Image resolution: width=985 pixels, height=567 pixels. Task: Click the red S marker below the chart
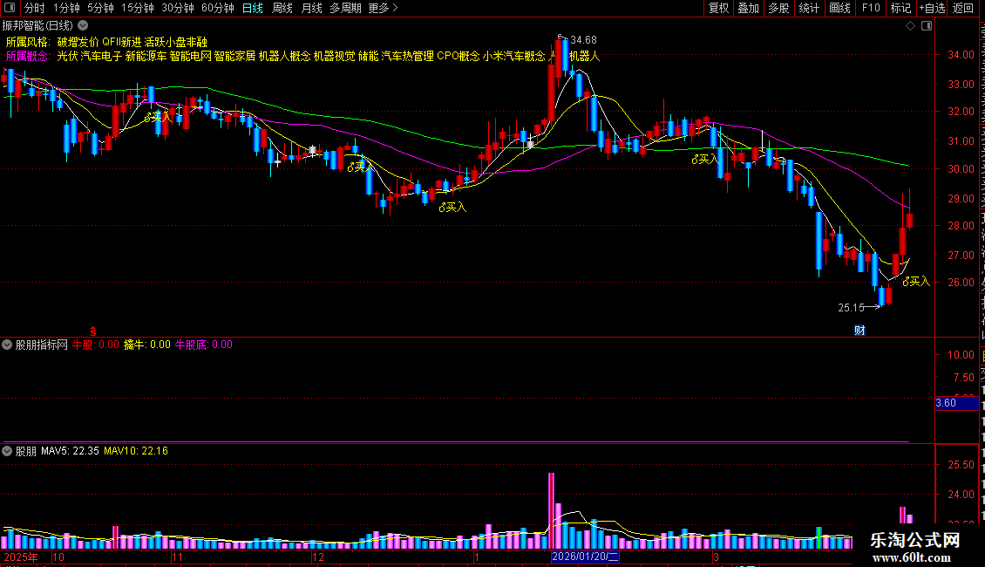(x=93, y=331)
